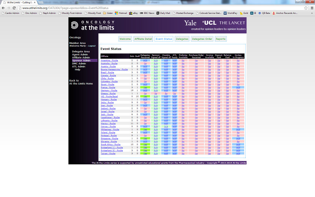Screen dimensions: 315x197
Task: Reload the page with the refresh icon
Action: (14, 8)
